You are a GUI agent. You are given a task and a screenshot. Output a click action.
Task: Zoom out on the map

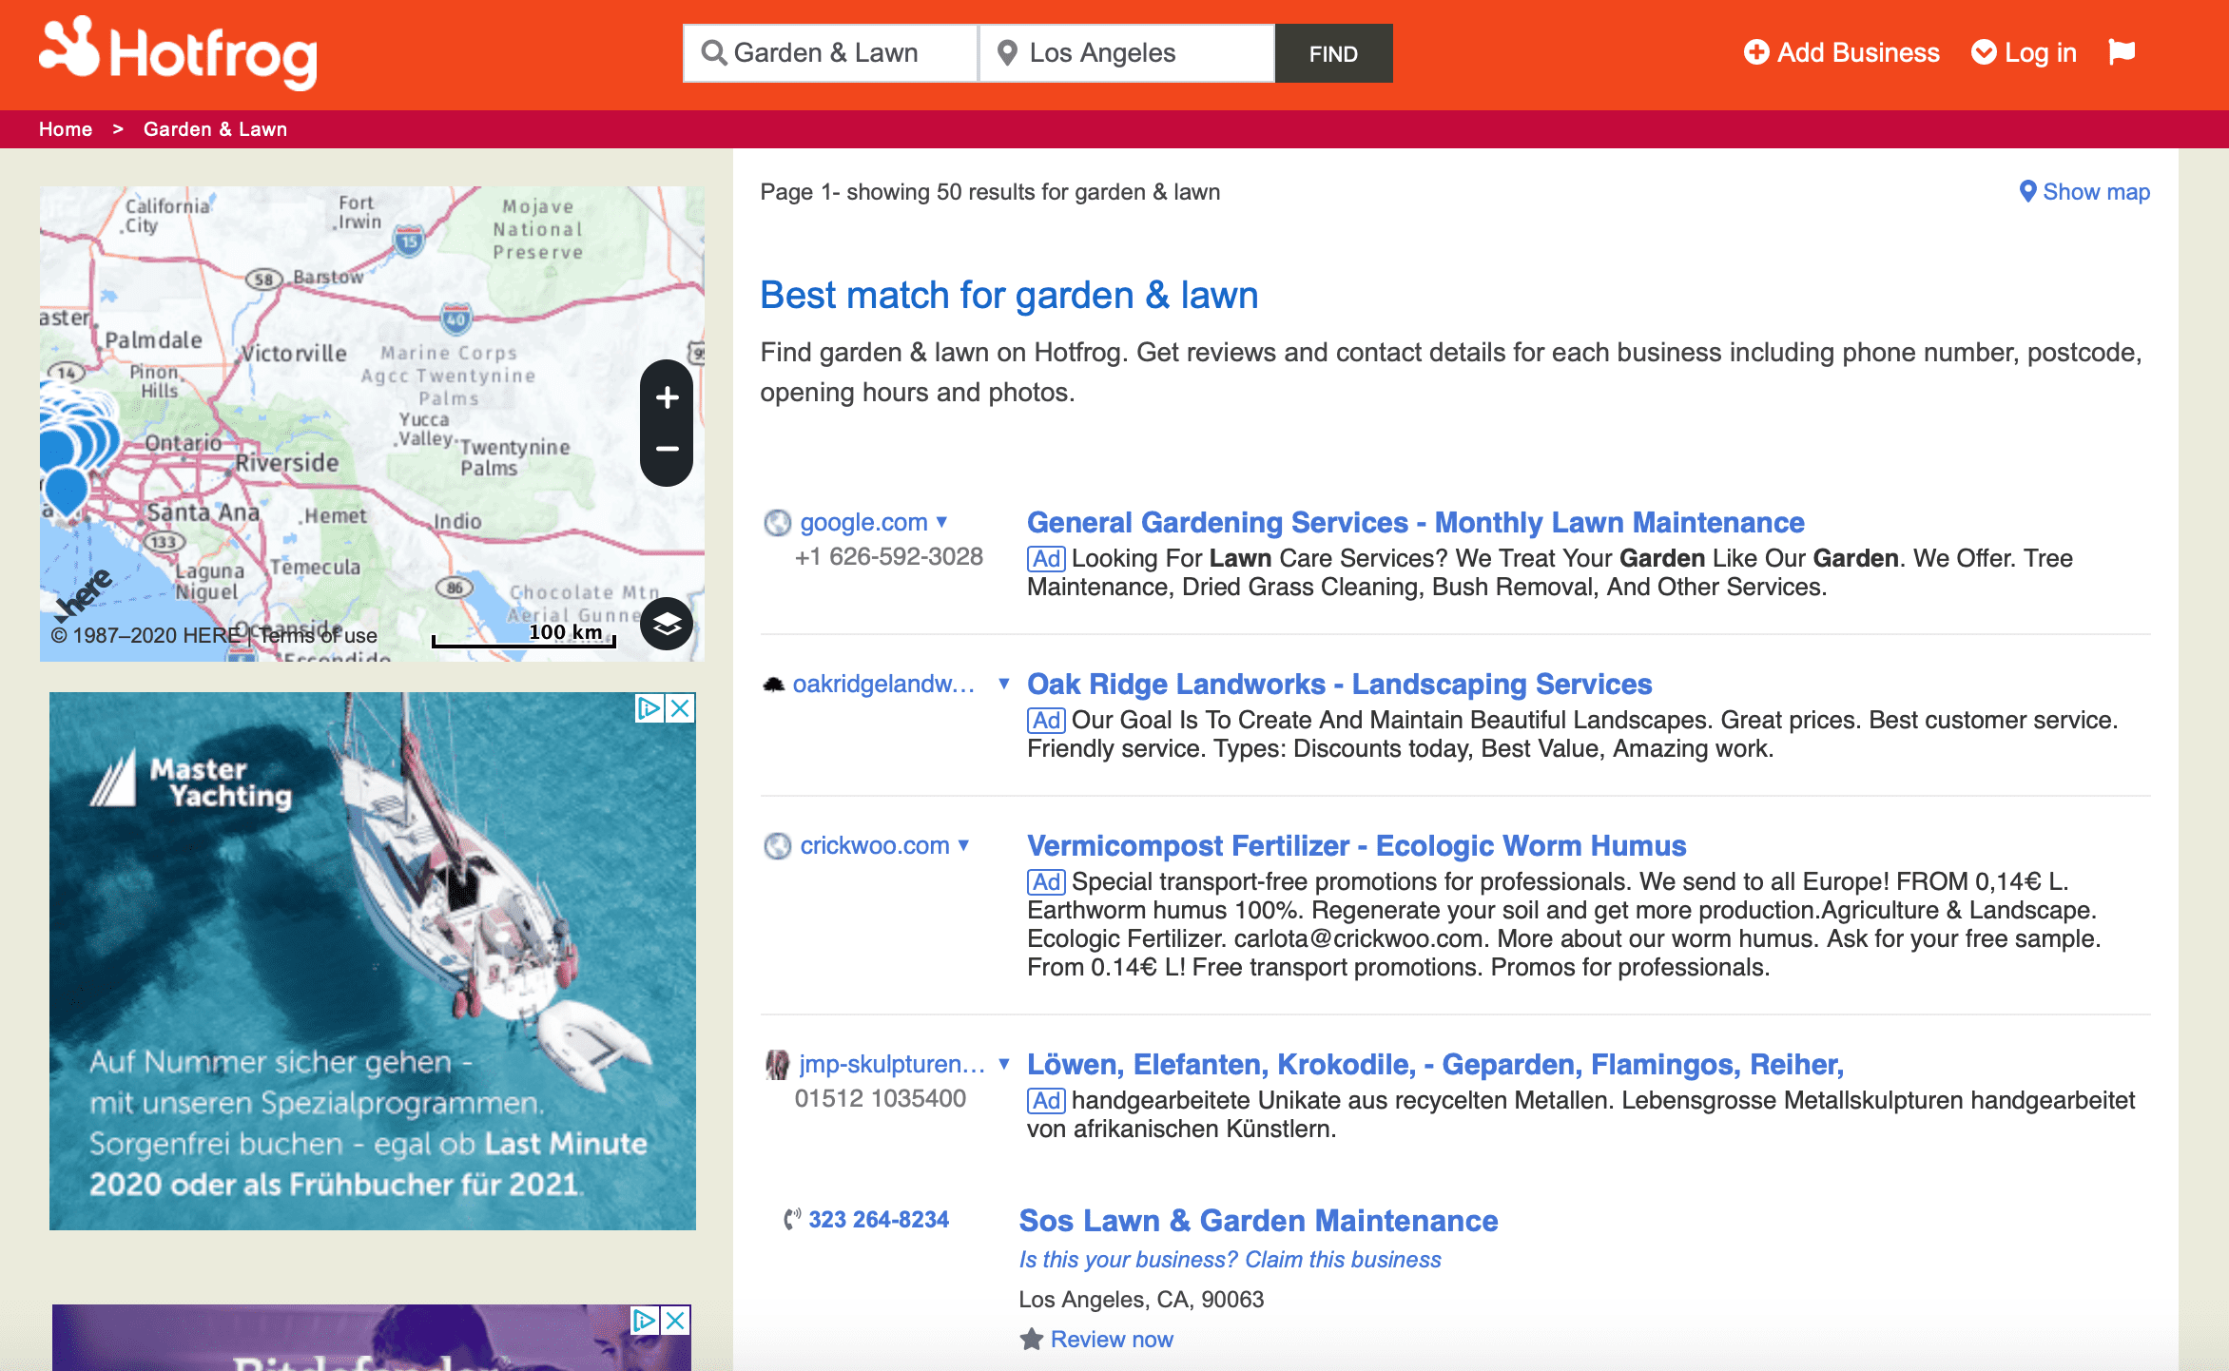pos(667,448)
